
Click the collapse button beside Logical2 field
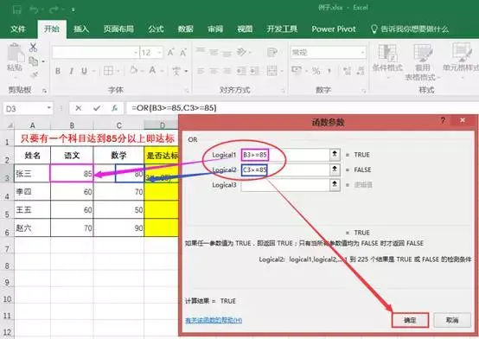[335, 169]
